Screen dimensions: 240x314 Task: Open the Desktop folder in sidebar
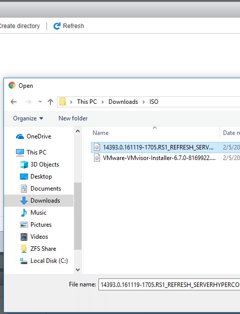point(41,177)
